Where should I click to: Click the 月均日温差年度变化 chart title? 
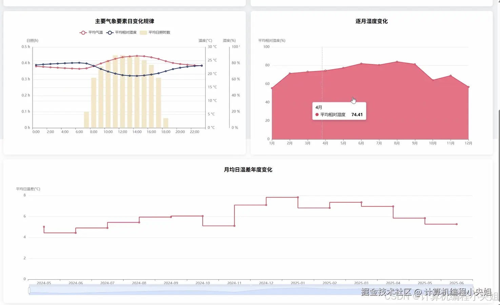248,170
